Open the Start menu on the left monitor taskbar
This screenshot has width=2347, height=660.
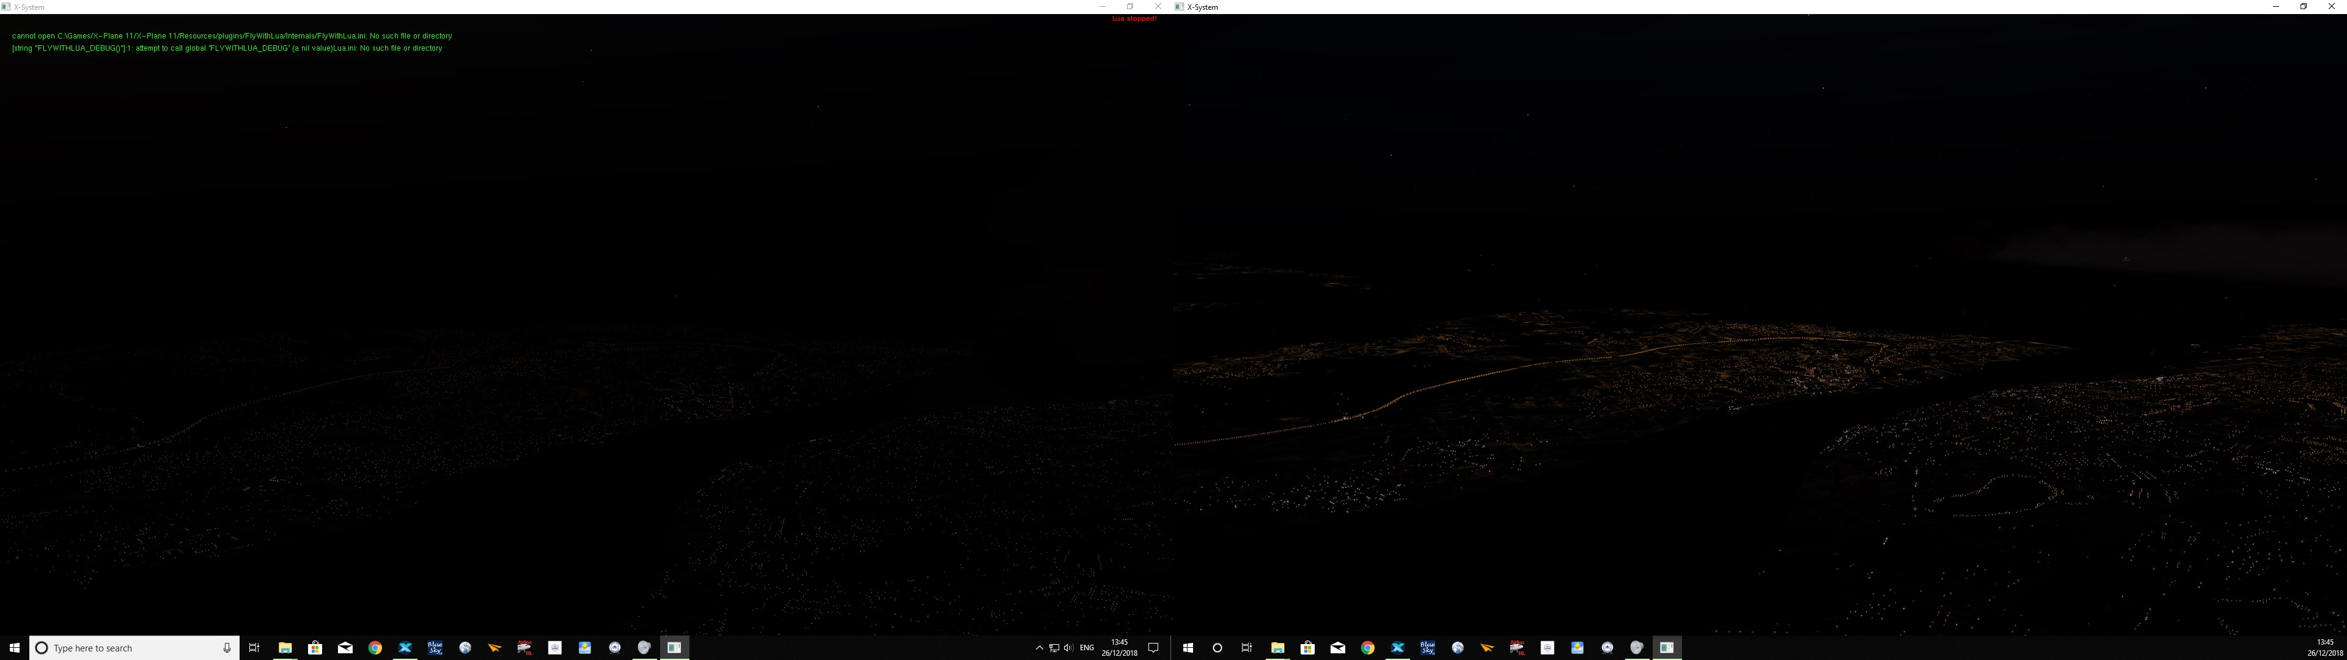(x=15, y=647)
